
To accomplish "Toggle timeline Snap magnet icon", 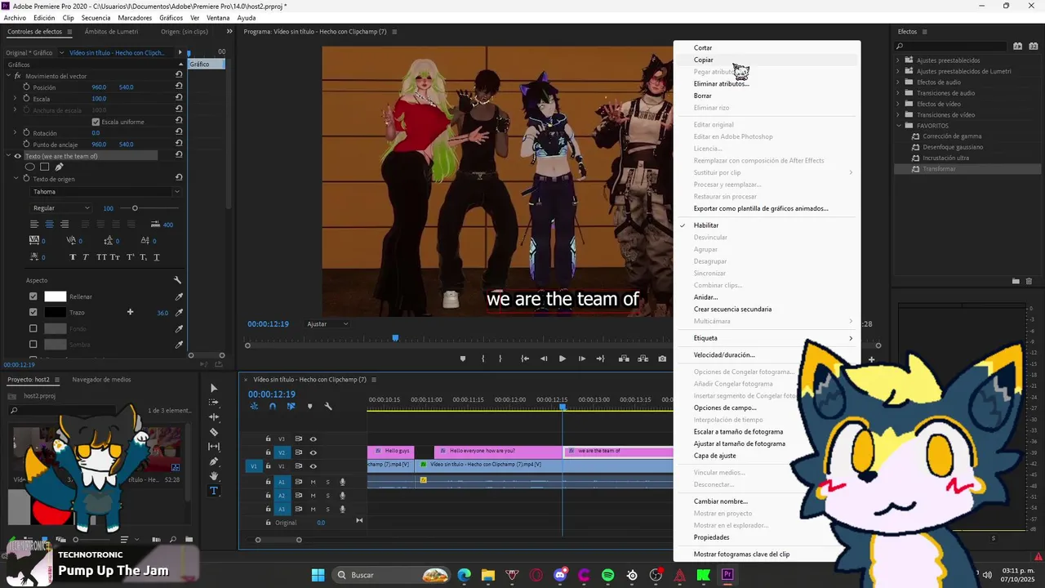I will 273,406.
